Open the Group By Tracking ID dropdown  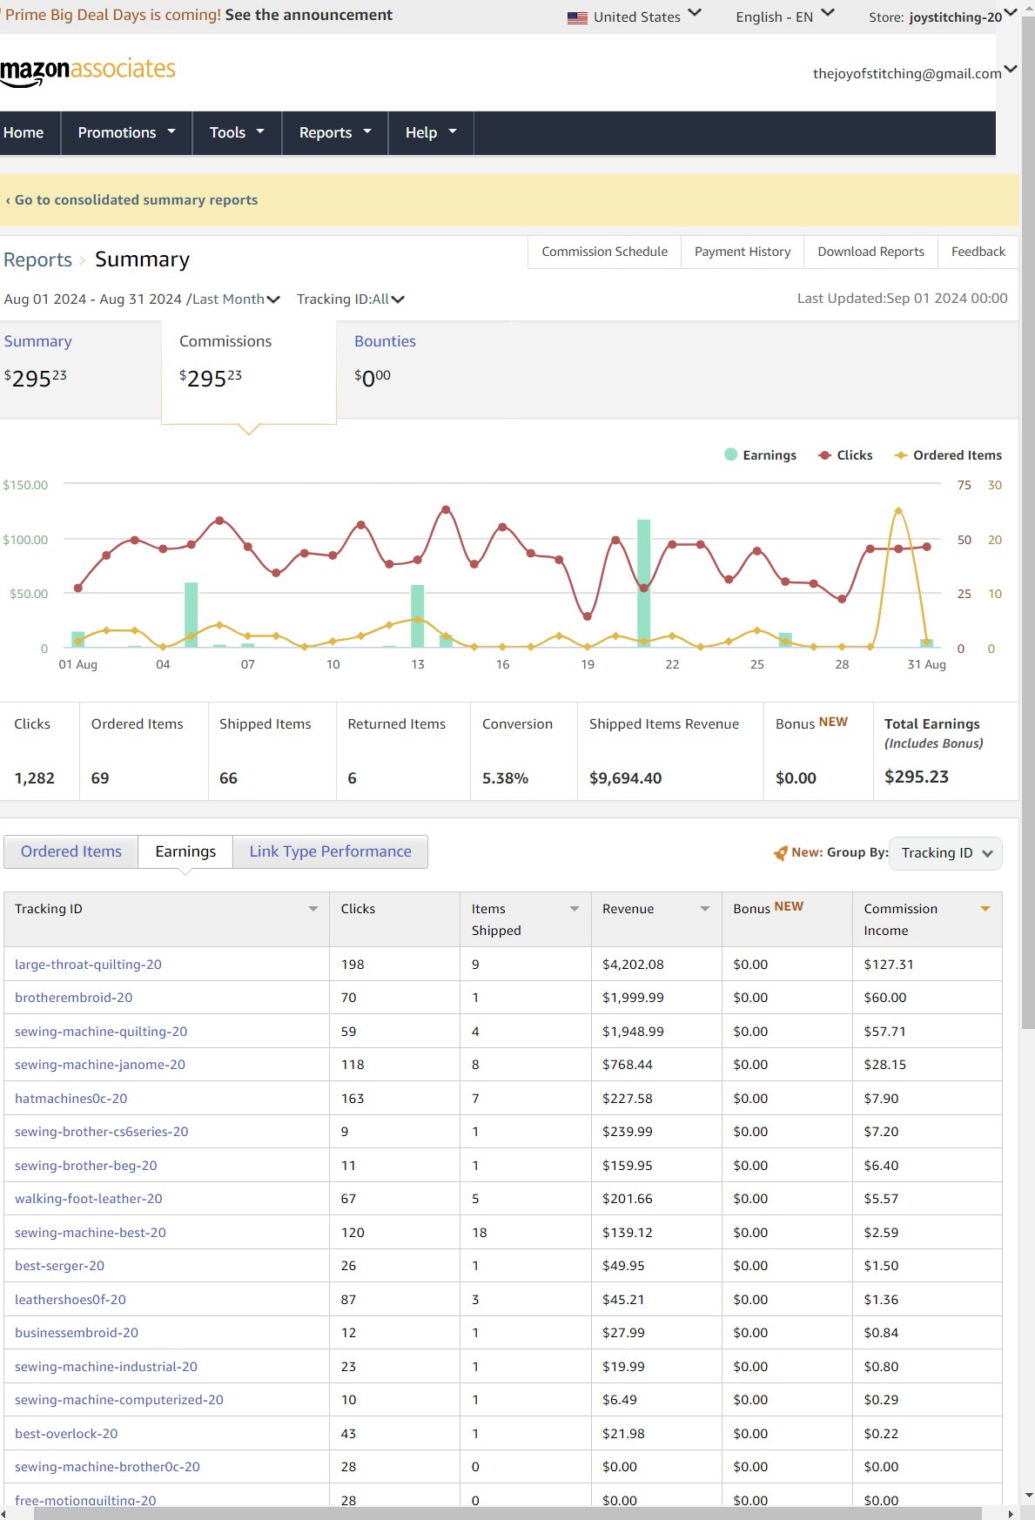tap(946, 853)
